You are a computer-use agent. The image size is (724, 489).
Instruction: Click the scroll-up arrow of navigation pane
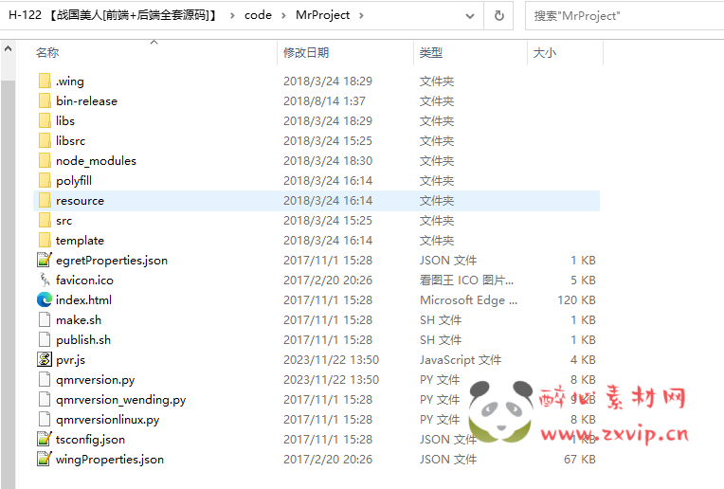point(8,48)
